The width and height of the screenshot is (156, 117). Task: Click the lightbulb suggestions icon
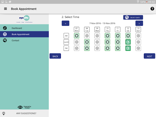4,113
